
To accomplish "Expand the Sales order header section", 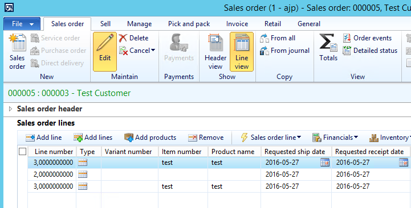I will [10, 109].
